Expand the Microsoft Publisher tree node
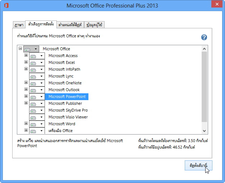Screen dimensions: 225x183 point(26,103)
